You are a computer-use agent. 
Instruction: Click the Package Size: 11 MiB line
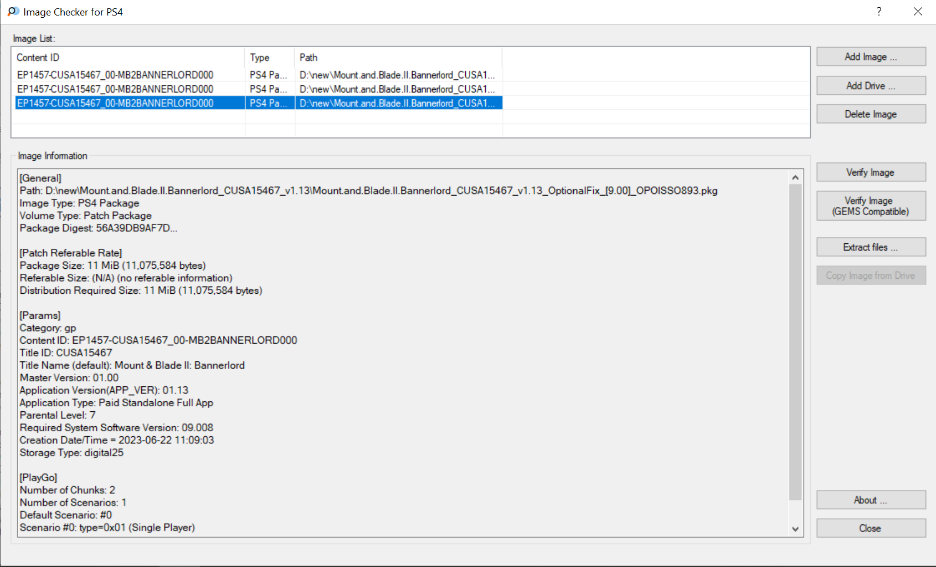click(x=113, y=265)
